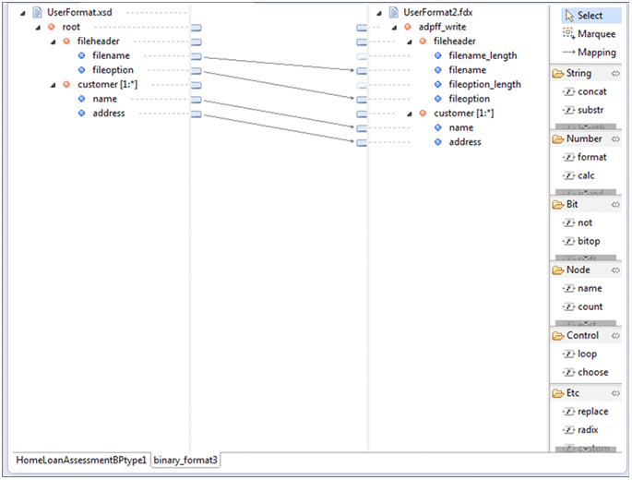Pin the String drawer open
Image resolution: width=632 pixels, height=480 pixels.
coord(615,74)
